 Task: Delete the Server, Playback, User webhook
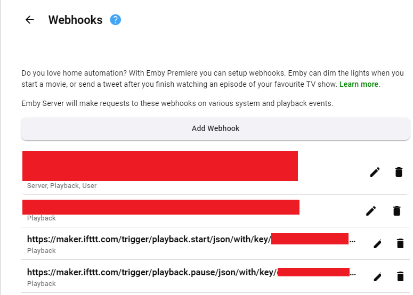coord(399,172)
